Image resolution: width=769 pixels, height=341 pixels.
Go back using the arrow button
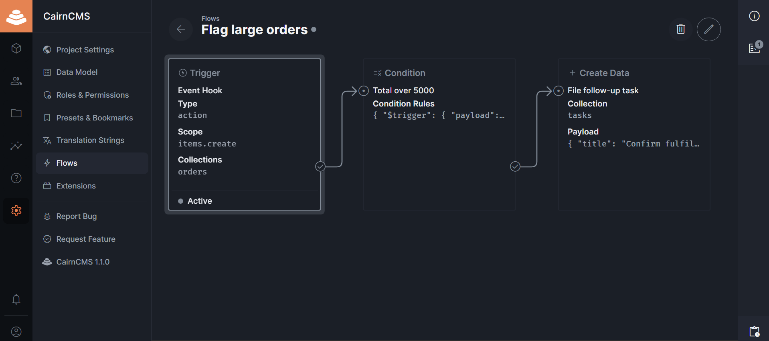click(x=181, y=29)
